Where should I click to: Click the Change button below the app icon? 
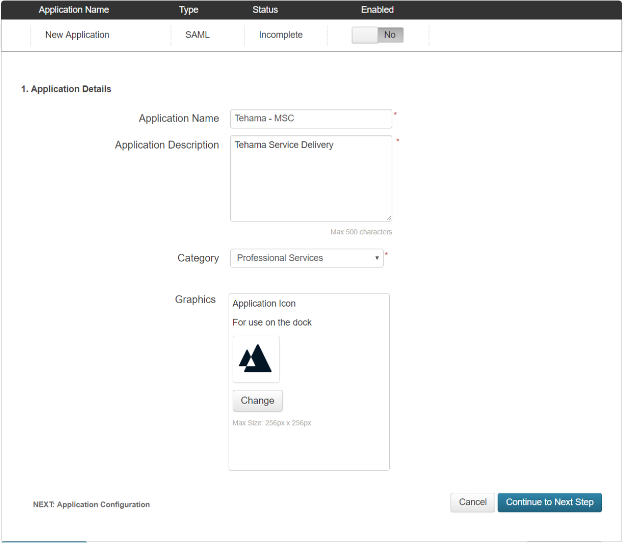(257, 400)
